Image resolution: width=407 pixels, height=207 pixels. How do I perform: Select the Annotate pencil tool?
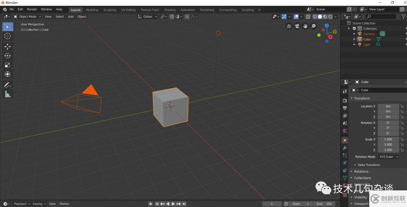(x=7, y=85)
